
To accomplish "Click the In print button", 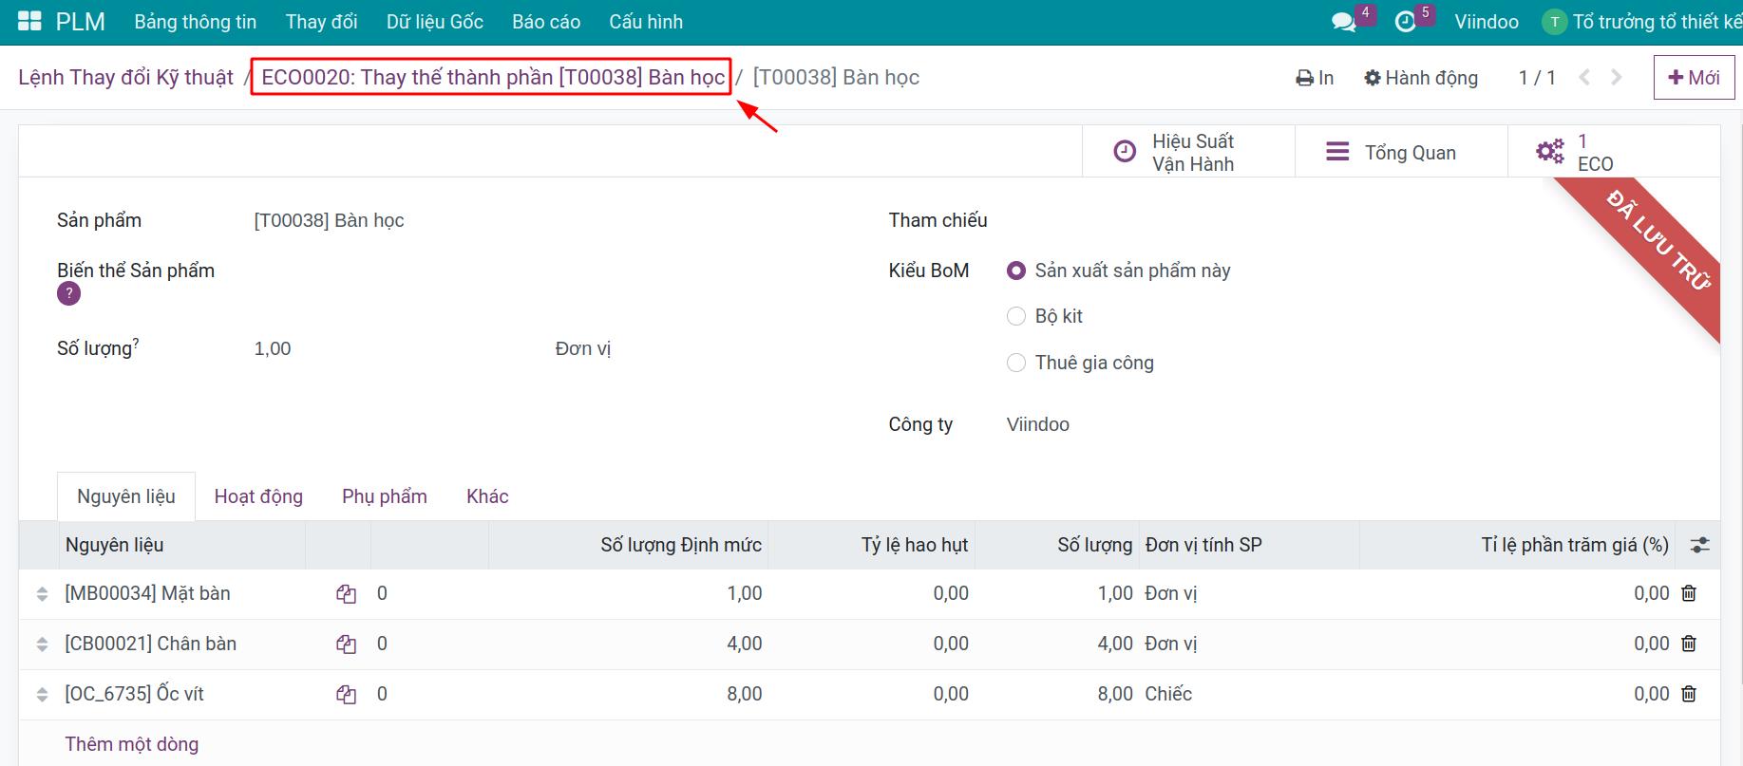I will (1315, 78).
